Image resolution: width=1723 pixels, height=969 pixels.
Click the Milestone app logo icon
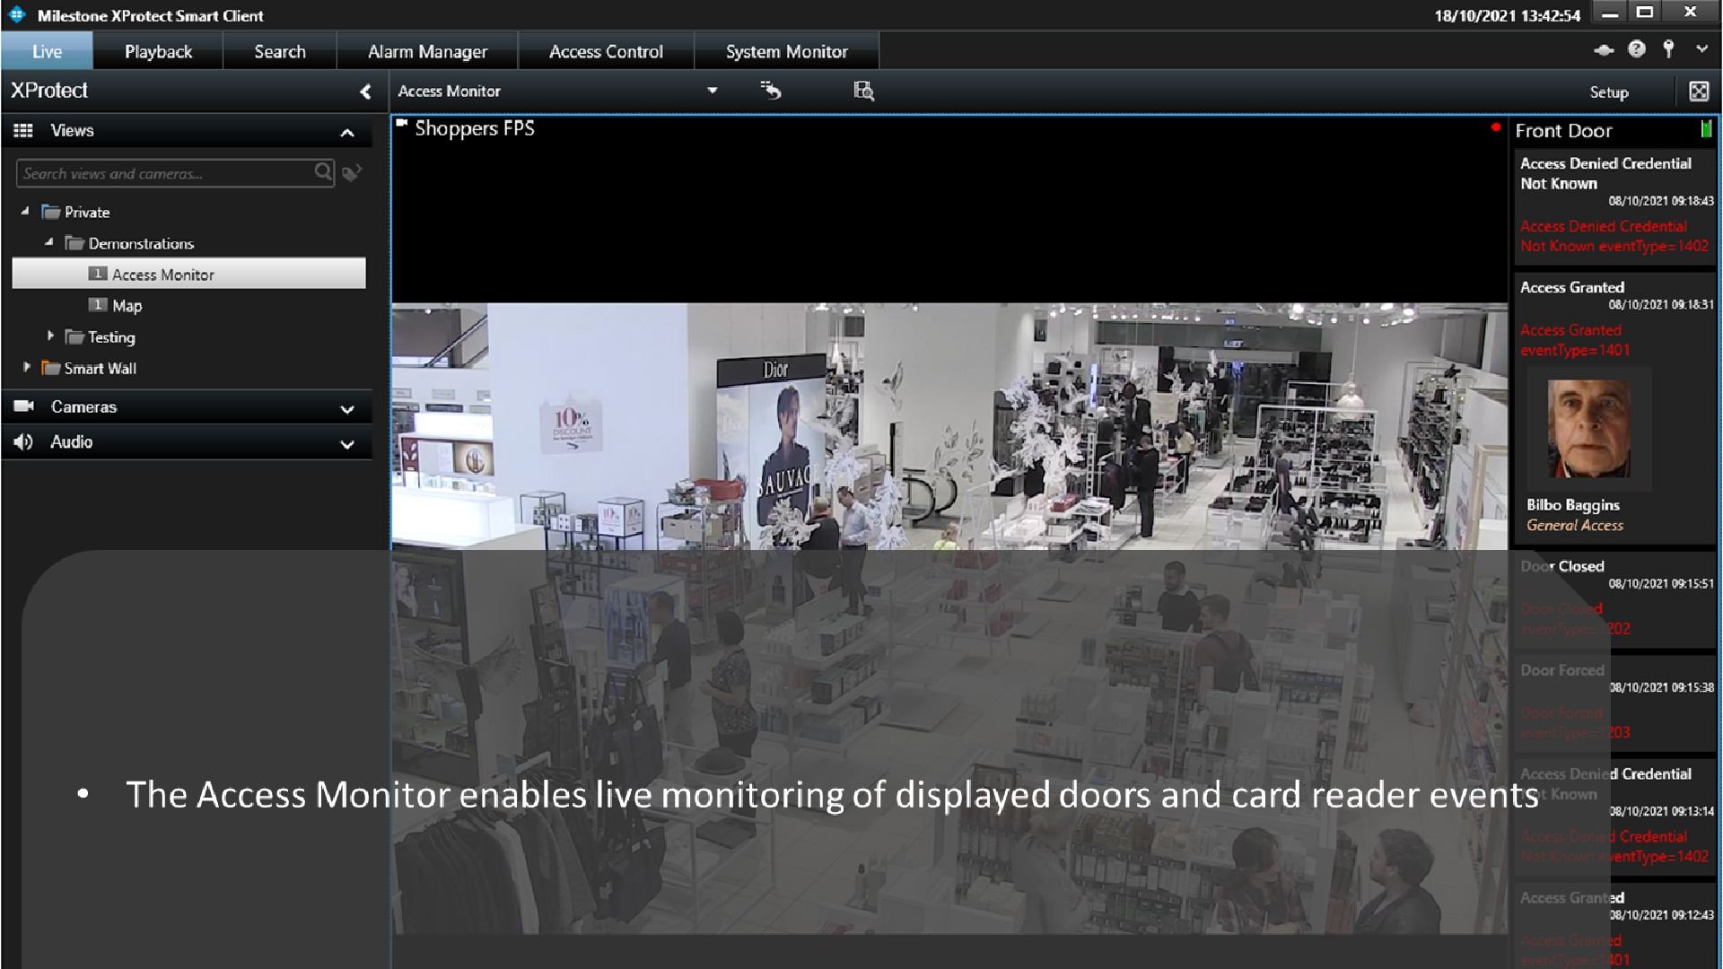[17, 15]
